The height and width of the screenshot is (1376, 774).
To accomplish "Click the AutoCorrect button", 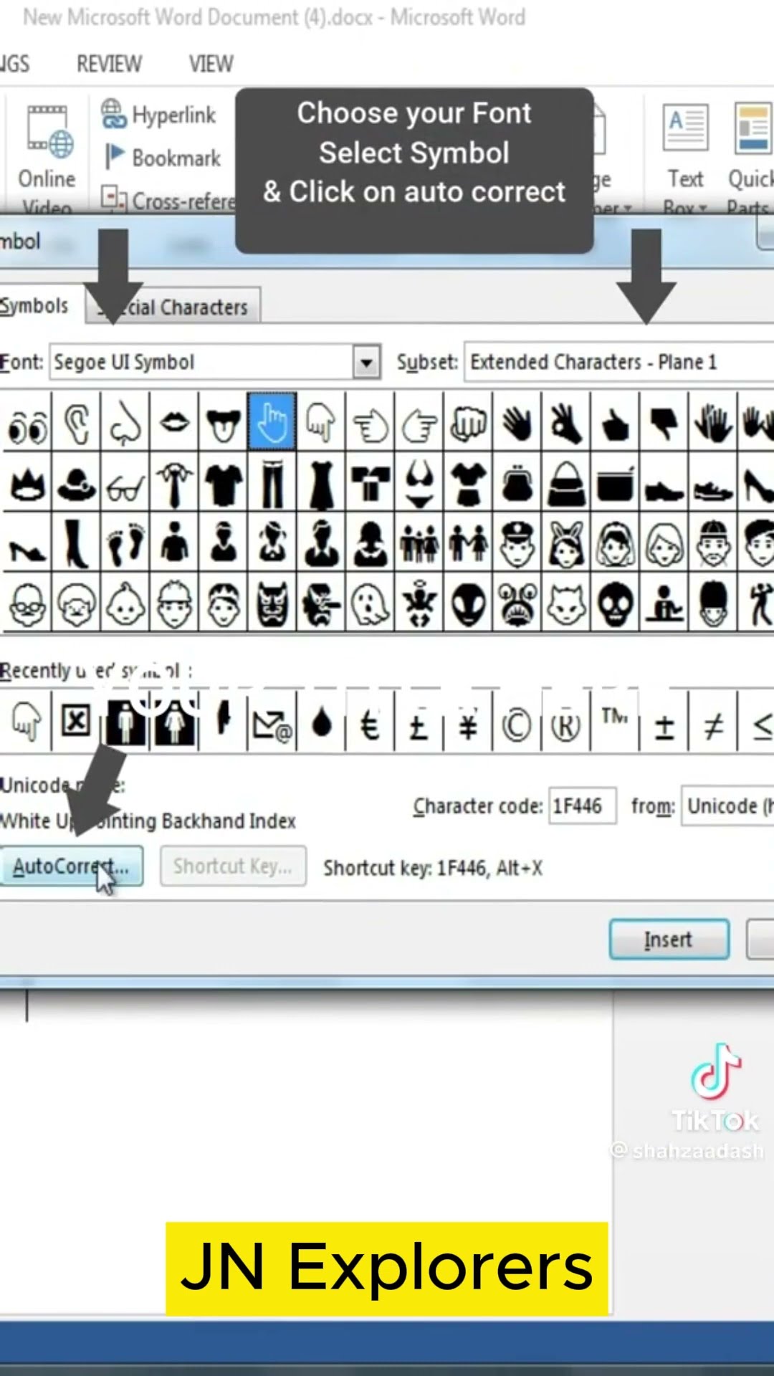I will [x=71, y=866].
